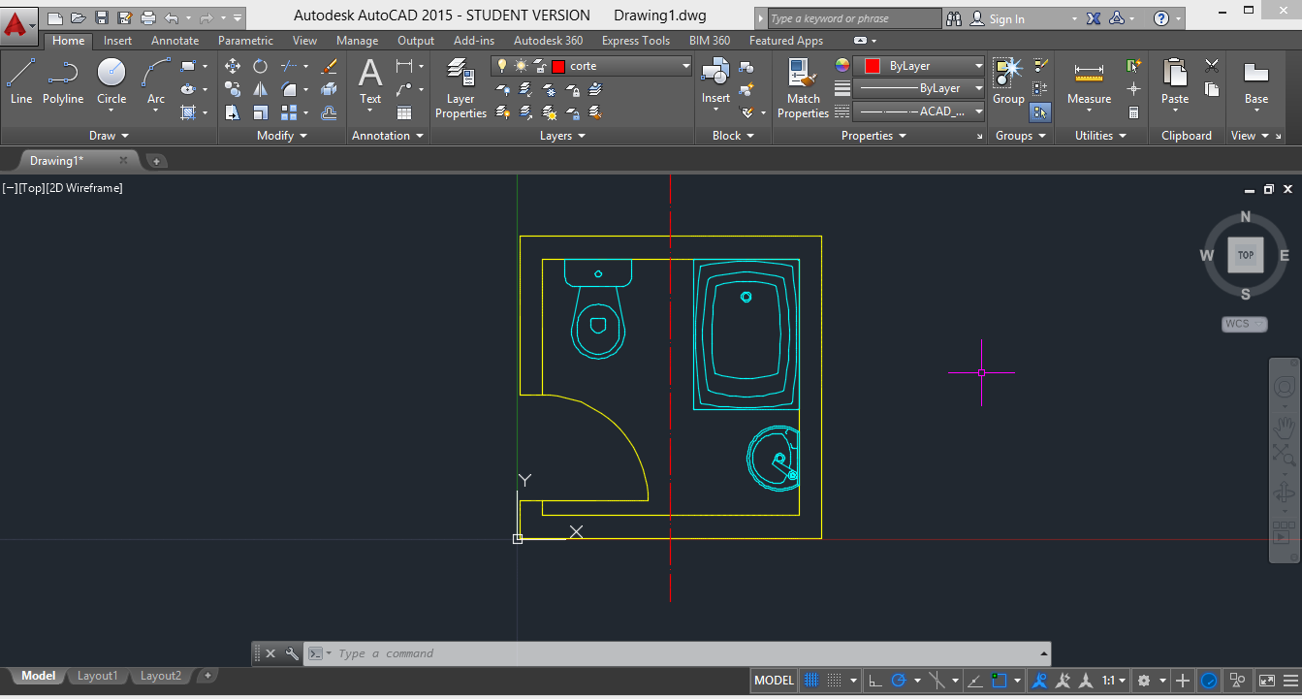Switch to the Parametric tab
This screenshot has width=1302, height=699.
point(245,41)
